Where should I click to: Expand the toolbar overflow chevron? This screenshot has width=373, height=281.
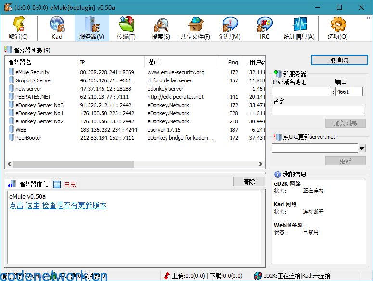368,18
